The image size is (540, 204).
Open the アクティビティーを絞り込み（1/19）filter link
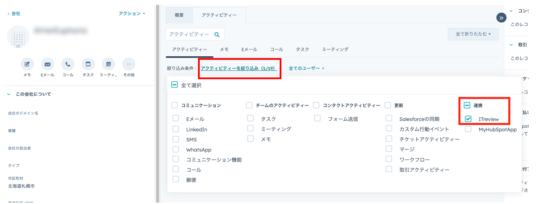(x=240, y=68)
